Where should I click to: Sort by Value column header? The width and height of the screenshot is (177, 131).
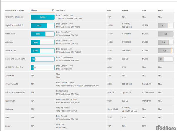(160, 10)
